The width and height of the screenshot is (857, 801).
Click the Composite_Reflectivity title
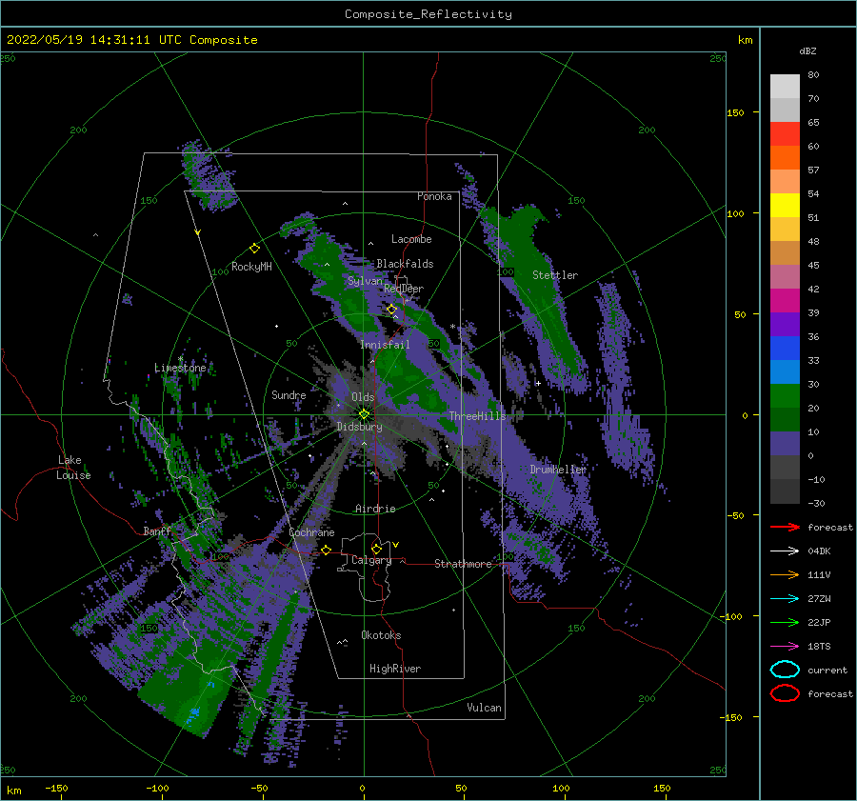point(428,14)
